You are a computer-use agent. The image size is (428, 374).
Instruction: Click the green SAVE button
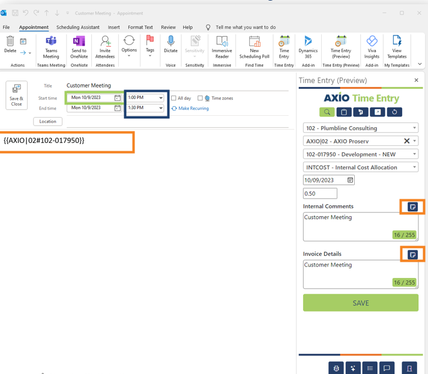[x=361, y=303]
